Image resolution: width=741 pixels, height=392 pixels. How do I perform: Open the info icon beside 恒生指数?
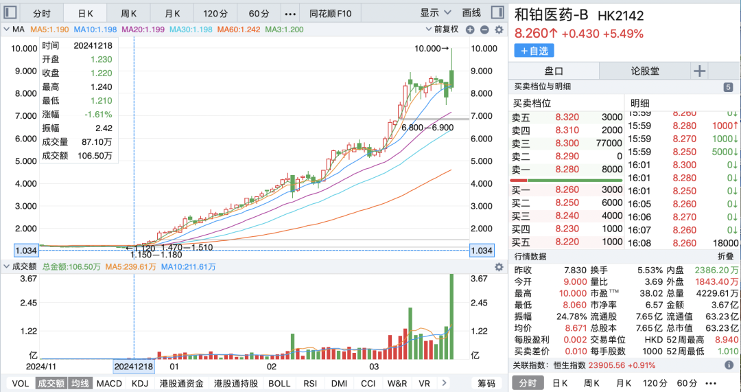tap(729, 365)
